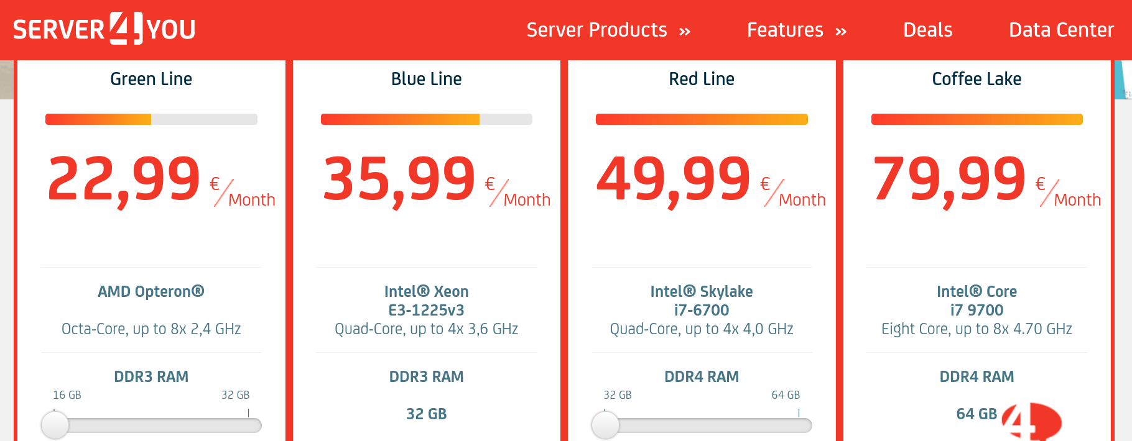Select the Blue Line plan title
This screenshot has width=1132, height=441.
pyautogui.click(x=426, y=79)
